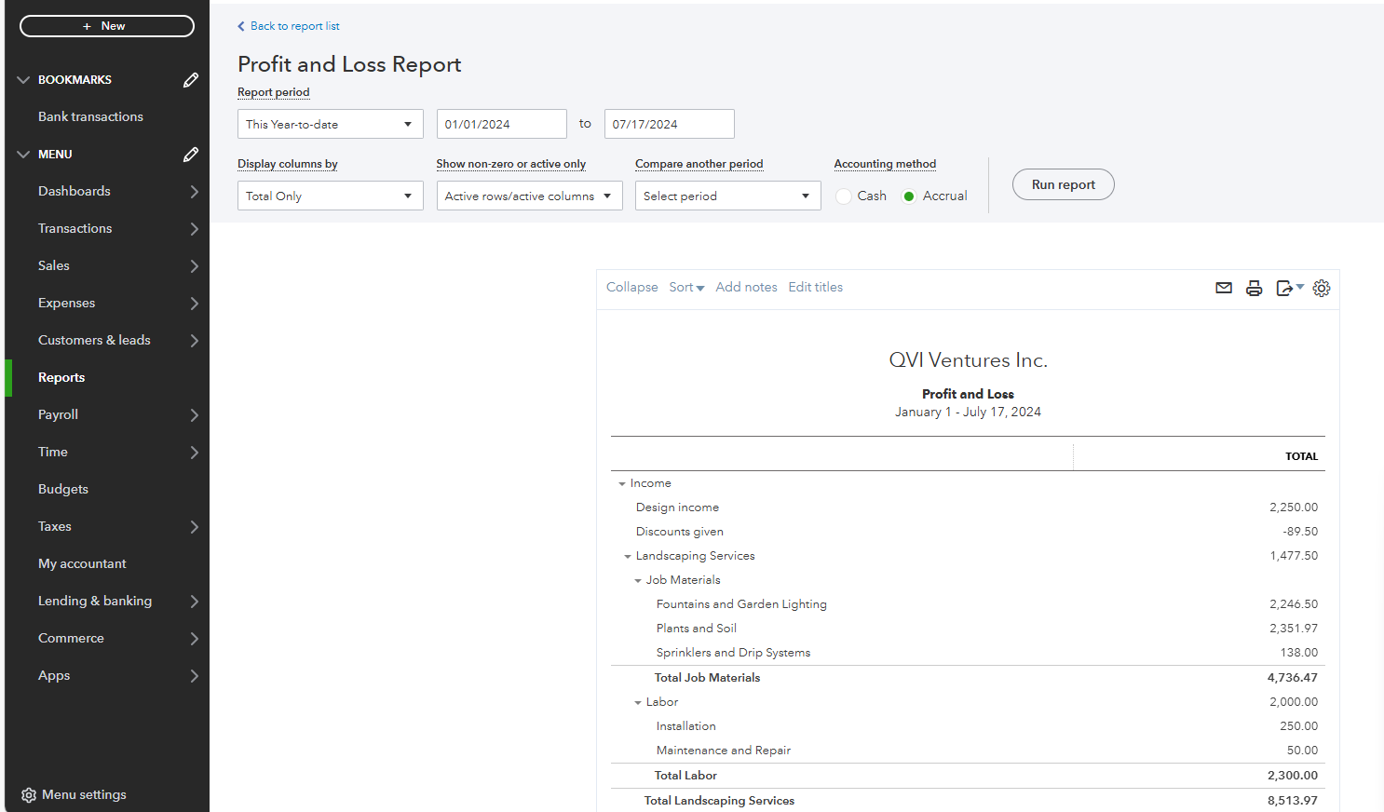Expand Time submenu arrow

click(x=194, y=453)
